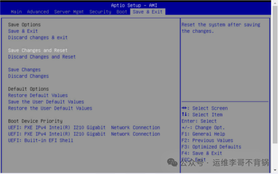
Task: Open the Boot tab
Action: (121, 12)
